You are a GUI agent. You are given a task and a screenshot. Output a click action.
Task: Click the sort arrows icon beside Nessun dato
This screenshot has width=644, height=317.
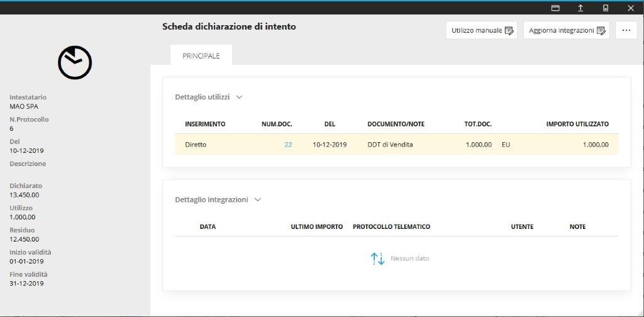coord(377,259)
